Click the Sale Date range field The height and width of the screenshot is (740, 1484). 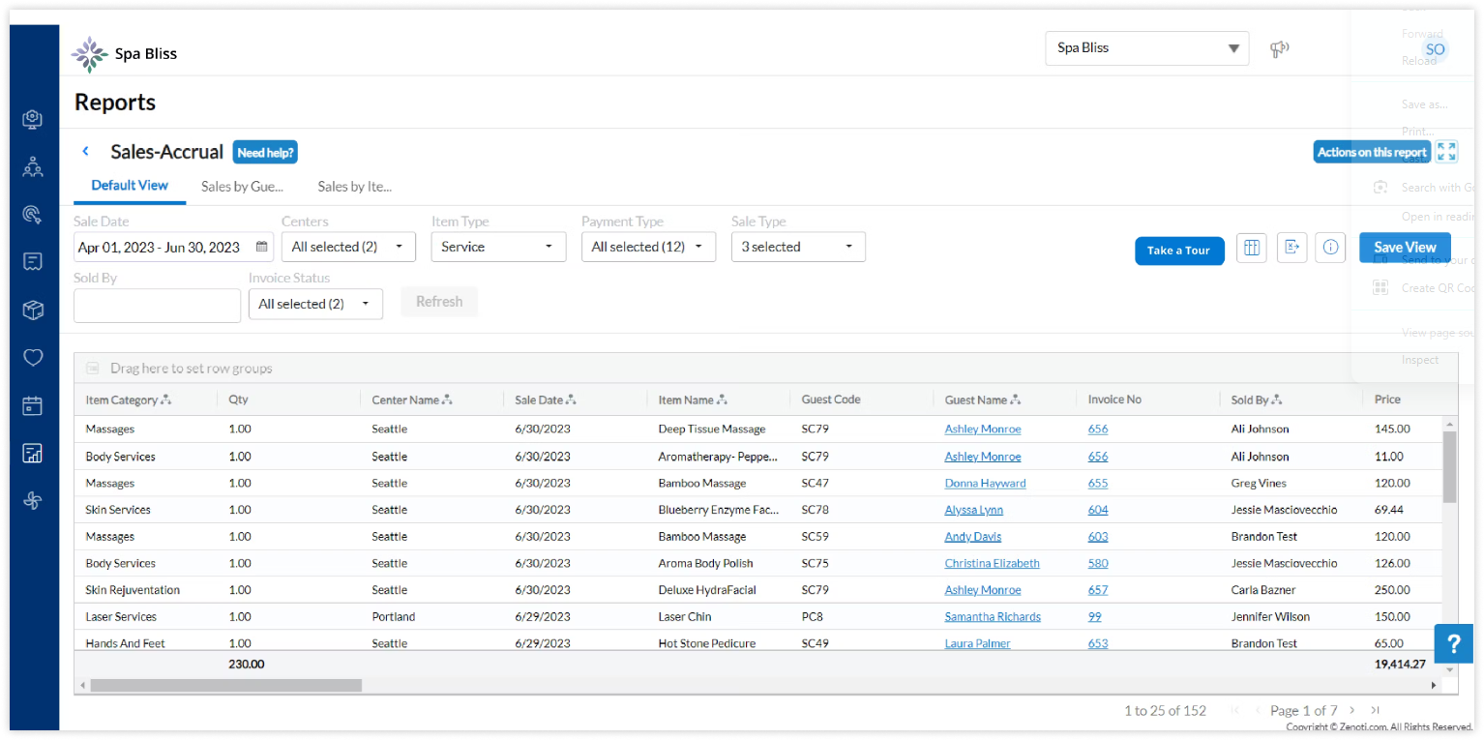click(173, 247)
